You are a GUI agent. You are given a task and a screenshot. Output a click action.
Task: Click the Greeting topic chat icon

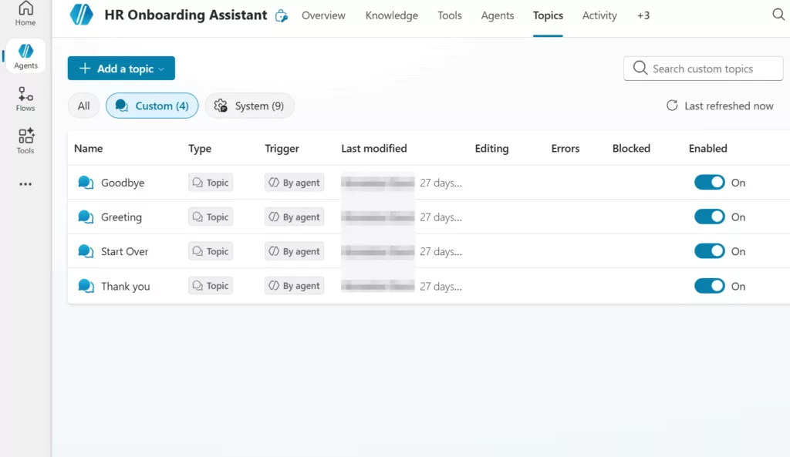click(86, 217)
